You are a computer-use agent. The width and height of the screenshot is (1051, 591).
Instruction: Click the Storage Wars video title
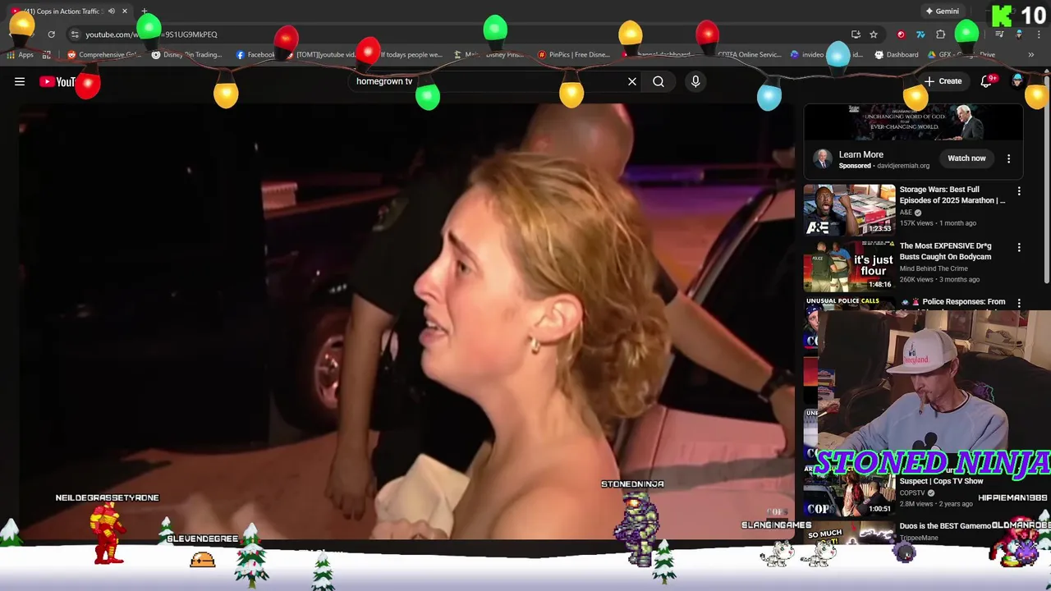click(x=952, y=195)
